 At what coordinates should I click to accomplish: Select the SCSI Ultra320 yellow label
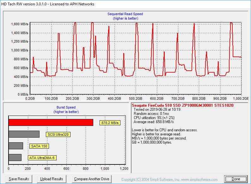58,134
